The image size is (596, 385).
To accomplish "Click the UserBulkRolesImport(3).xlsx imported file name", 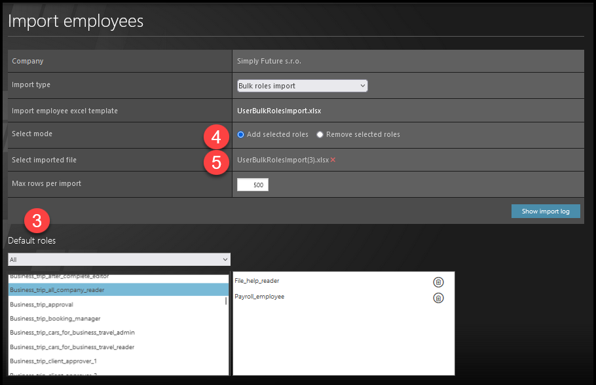I will (x=283, y=160).
